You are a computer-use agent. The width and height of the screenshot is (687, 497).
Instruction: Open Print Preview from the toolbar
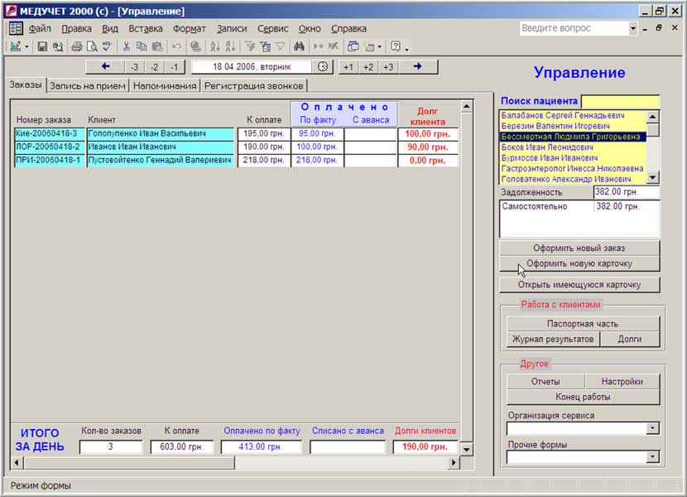pyautogui.click(x=92, y=46)
